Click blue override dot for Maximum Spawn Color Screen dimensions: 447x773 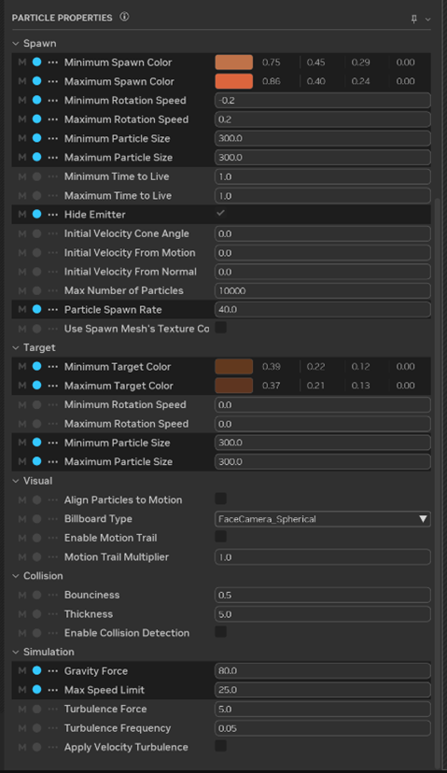[x=37, y=81]
